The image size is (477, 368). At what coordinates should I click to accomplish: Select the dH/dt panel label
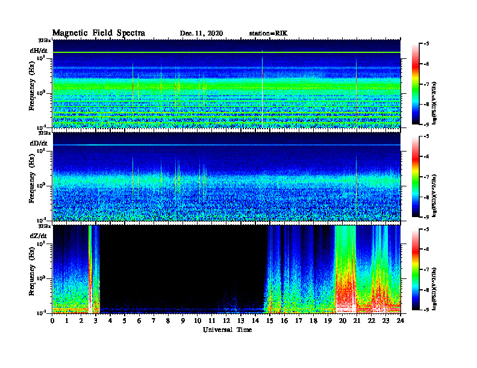tap(39, 51)
